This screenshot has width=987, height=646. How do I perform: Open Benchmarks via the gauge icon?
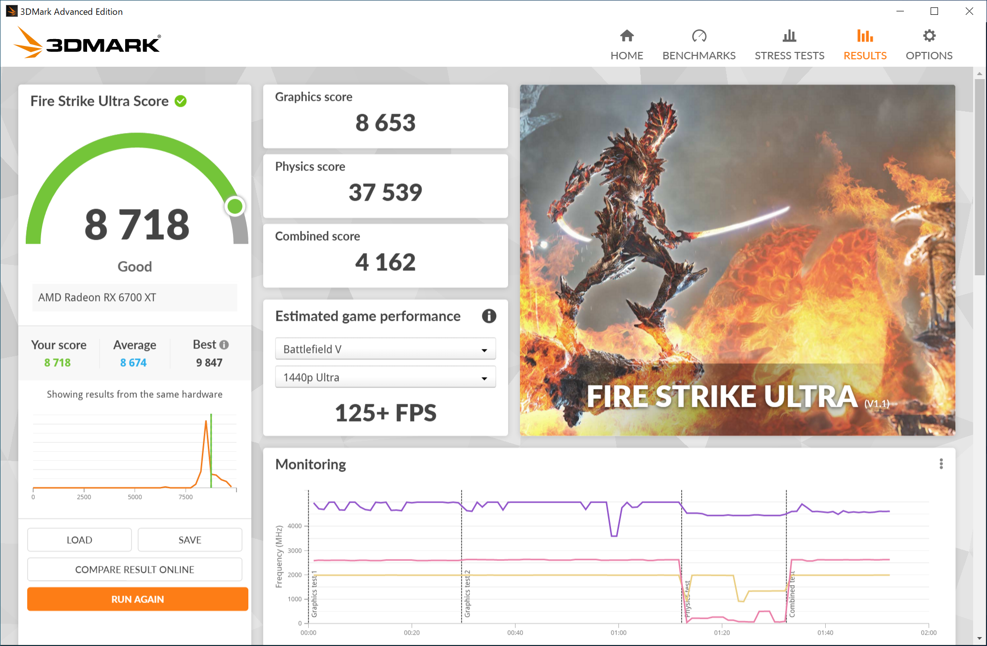[x=699, y=36]
